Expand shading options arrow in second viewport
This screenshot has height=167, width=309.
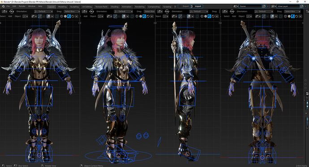point(152,16)
